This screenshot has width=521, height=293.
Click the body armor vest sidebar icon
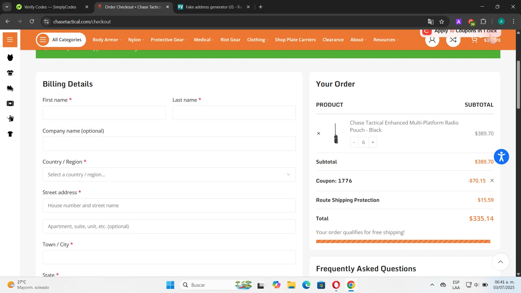tap(10, 58)
